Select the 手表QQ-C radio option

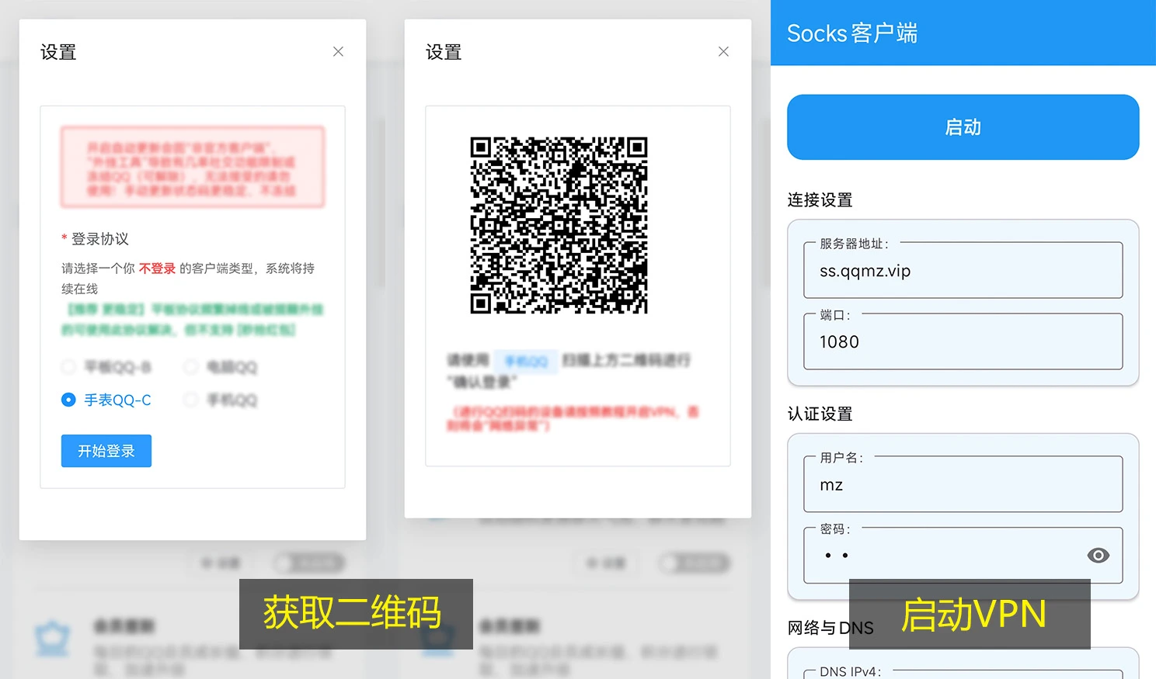pos(69,400)
